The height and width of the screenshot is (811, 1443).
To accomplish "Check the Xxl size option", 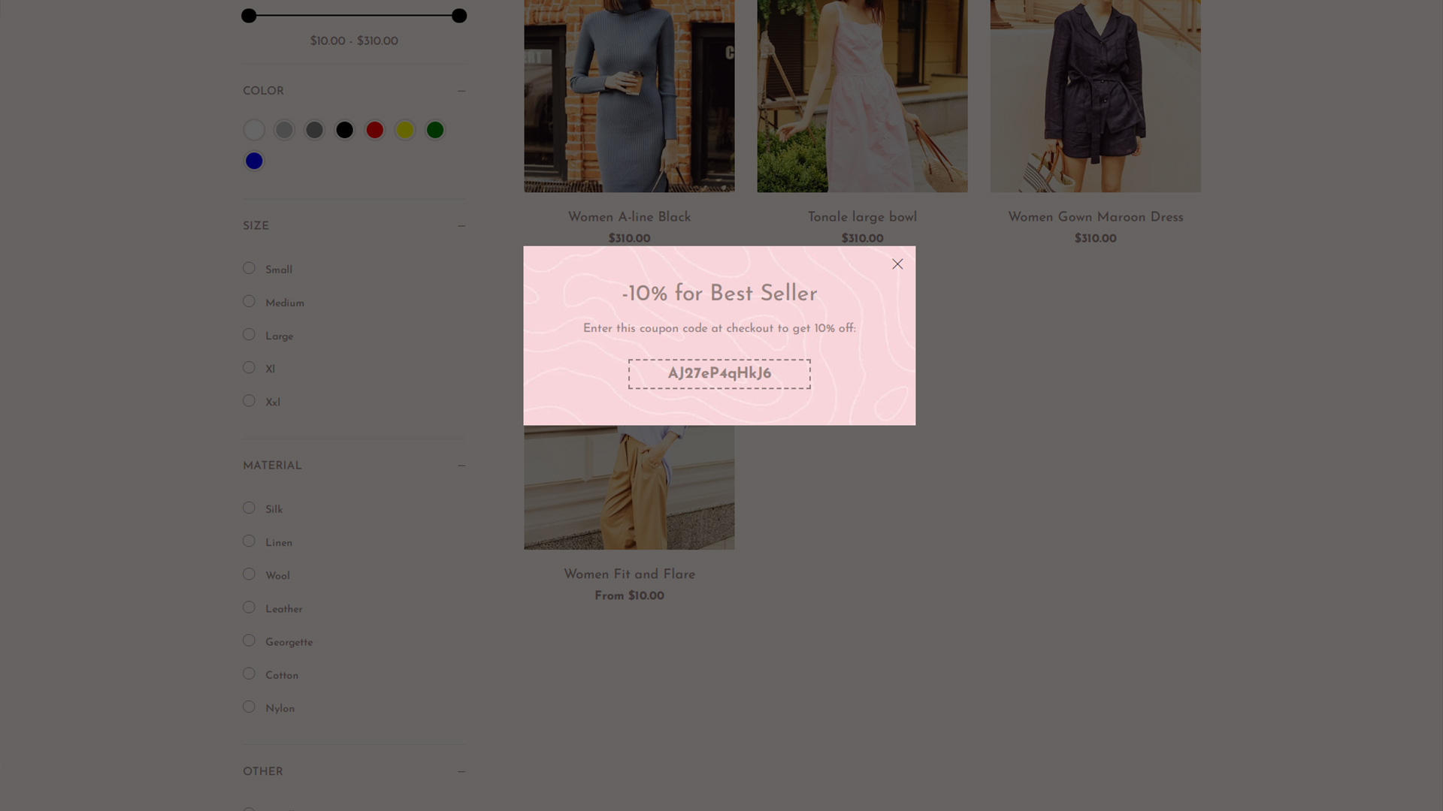I will pyautogui.click(x=249, y=400).
